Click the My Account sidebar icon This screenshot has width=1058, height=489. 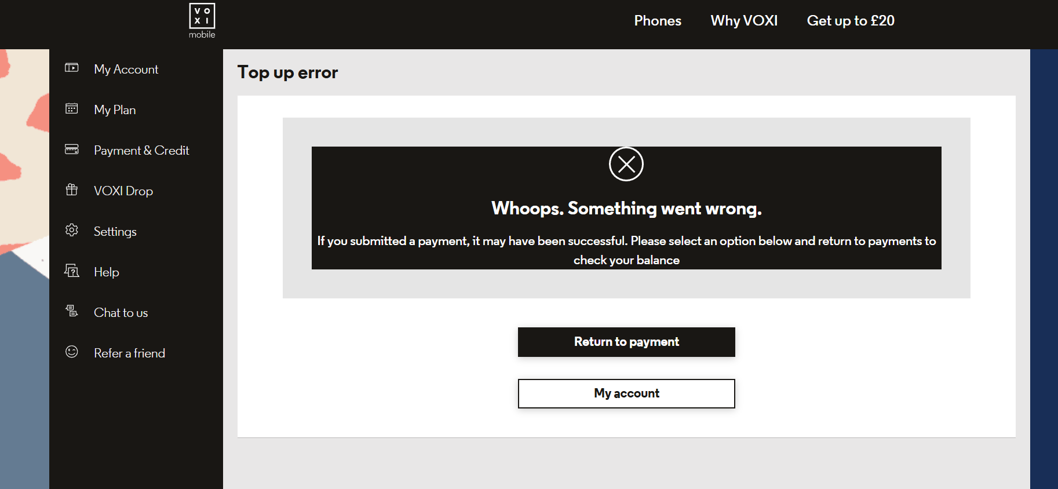pyautogui.click(x=72, y=68)
